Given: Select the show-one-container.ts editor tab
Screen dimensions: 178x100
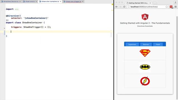Looking at the screenshot, I should pos(50,1).
